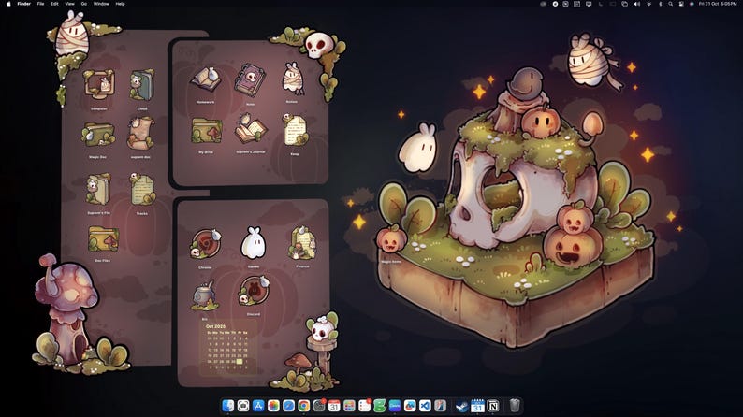Click the Oct 2025 calendar header

point(215,326)
